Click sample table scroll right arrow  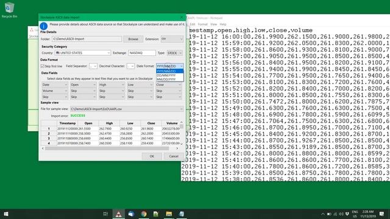177,148
